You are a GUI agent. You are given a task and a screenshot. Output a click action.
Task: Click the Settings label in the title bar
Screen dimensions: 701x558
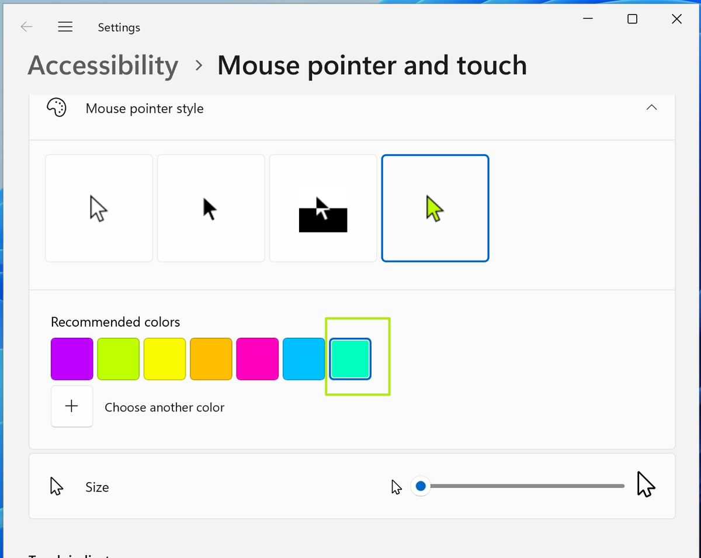coord(119,27)
